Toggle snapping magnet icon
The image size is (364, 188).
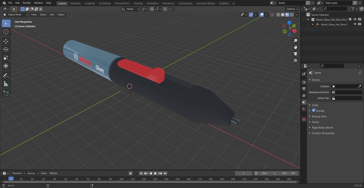tap(152, 9)
